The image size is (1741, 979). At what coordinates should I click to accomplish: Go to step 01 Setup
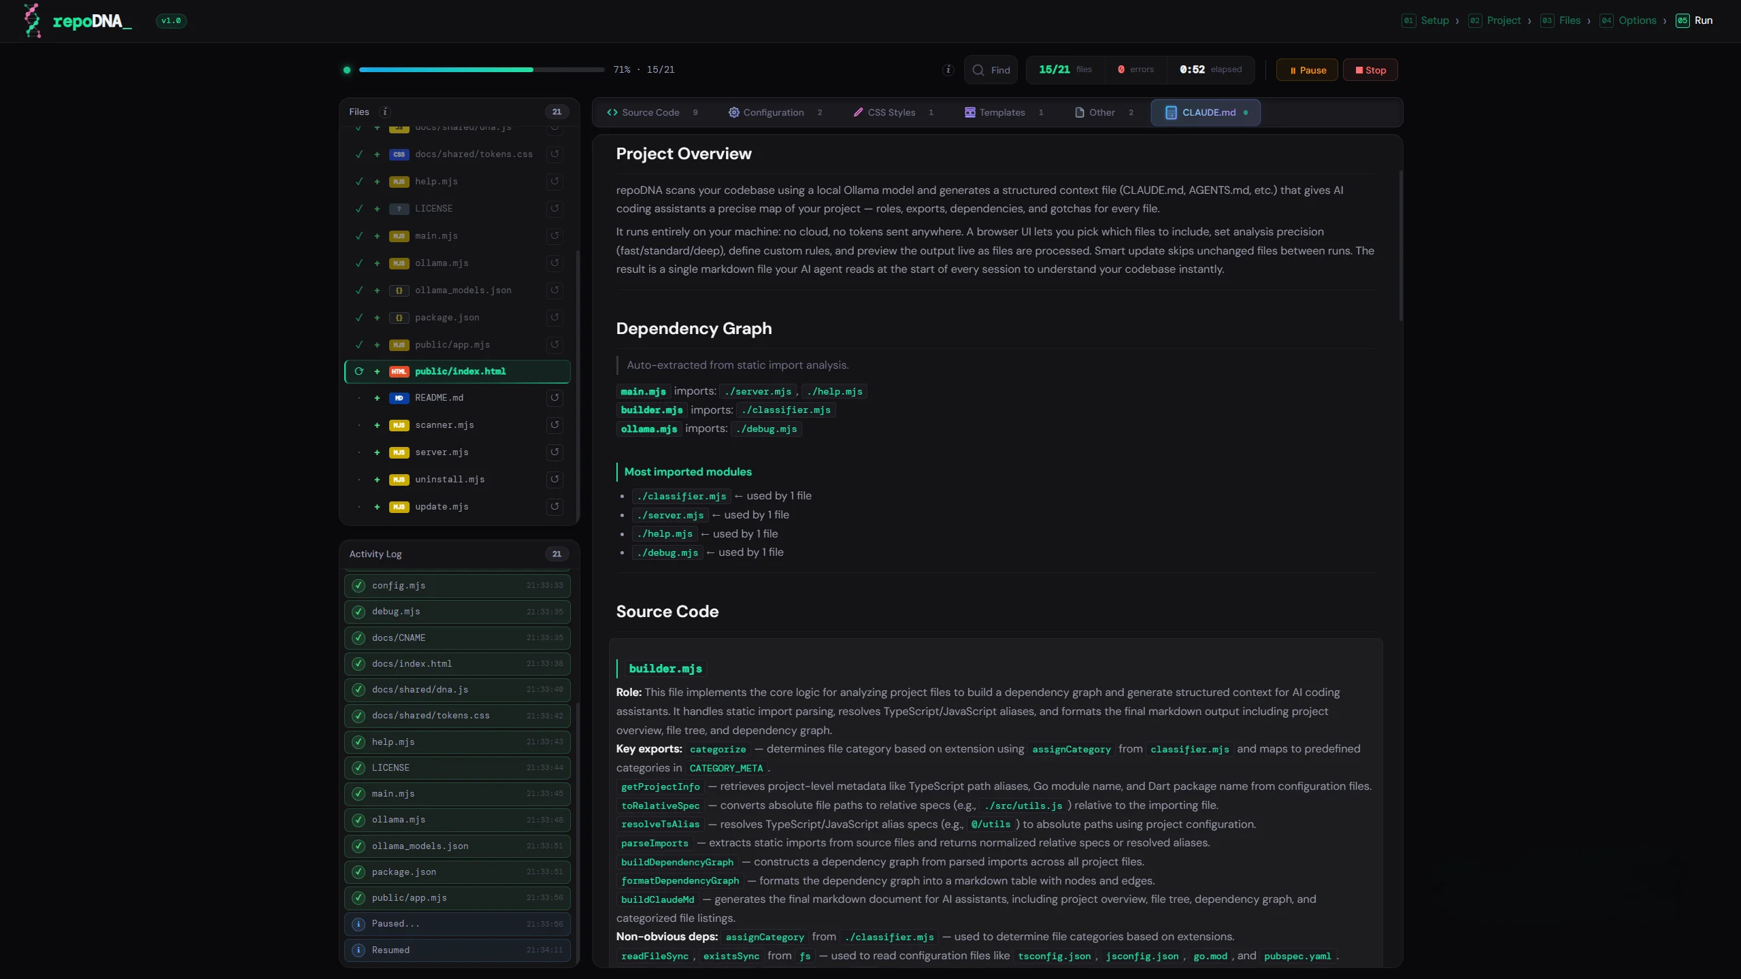(x=1425, y=20)
